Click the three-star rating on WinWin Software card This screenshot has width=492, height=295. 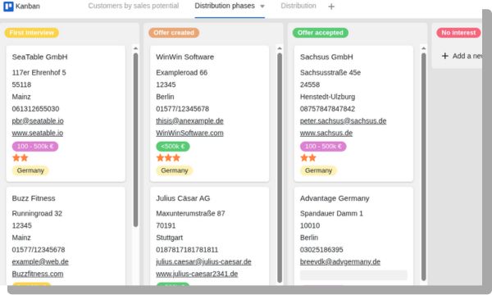168,157
